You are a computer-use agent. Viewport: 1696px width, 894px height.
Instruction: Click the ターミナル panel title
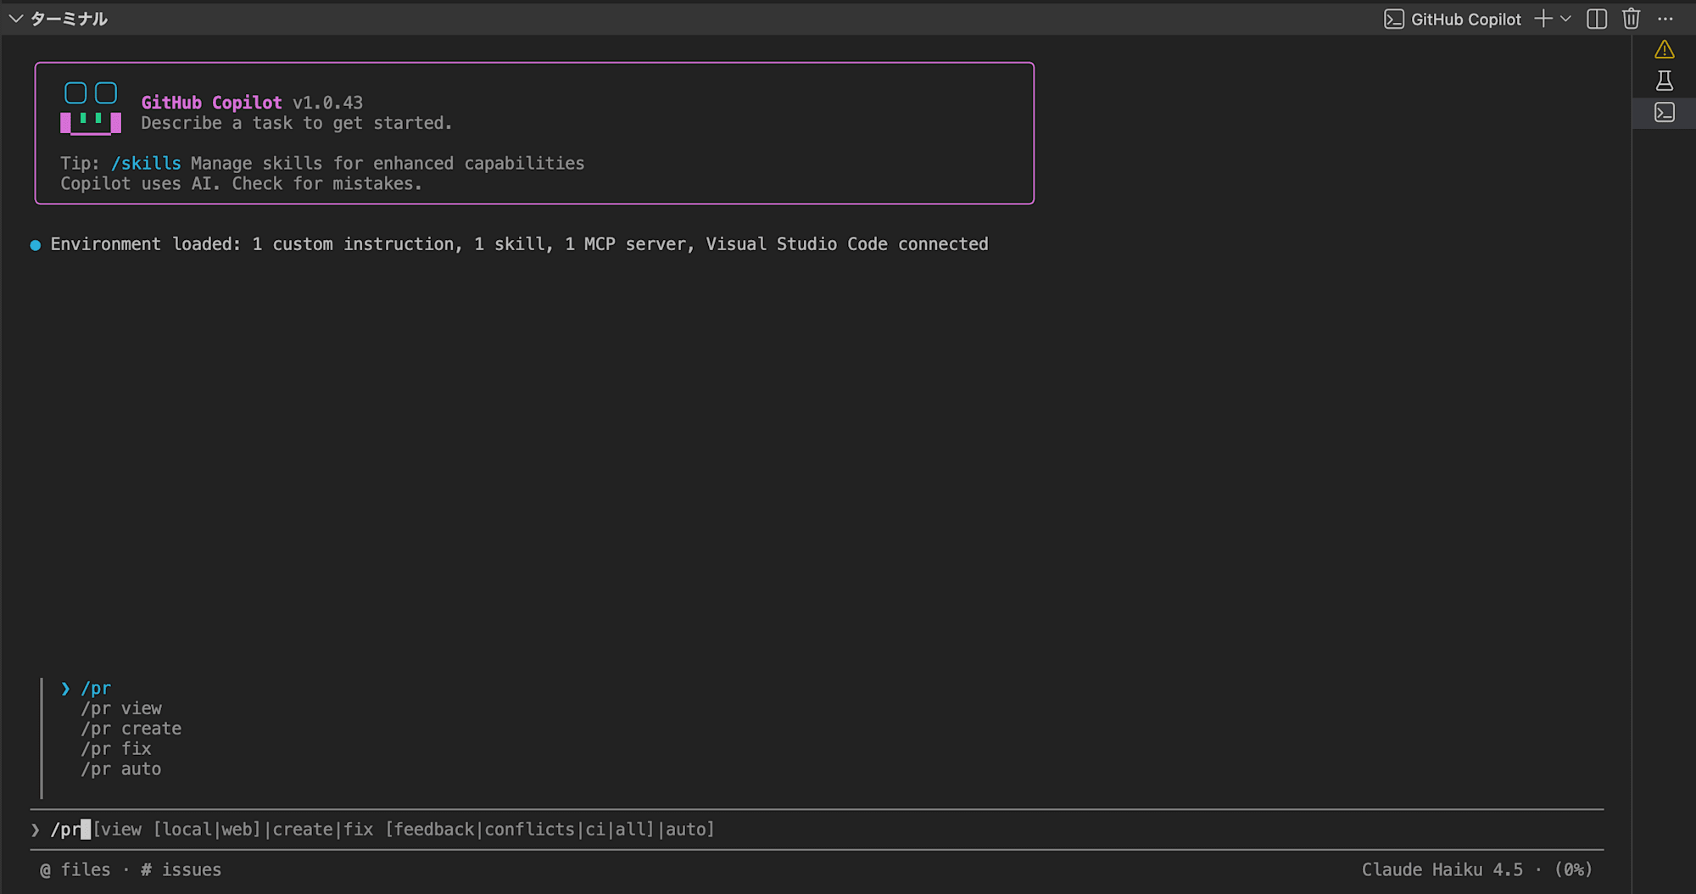(x=69, y=19)
